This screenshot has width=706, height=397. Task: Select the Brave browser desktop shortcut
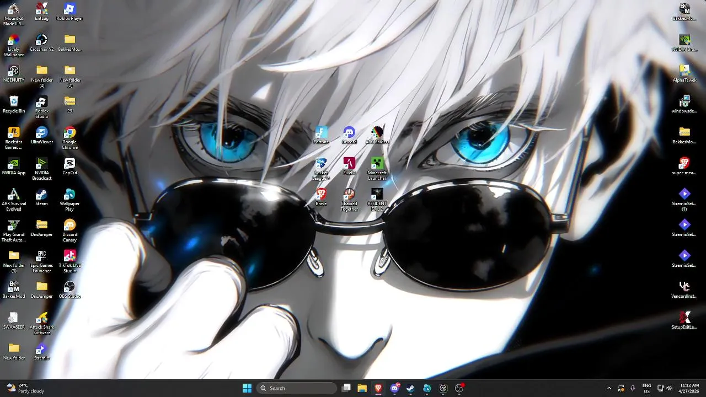pyautogui.click(x=321, y=197)
